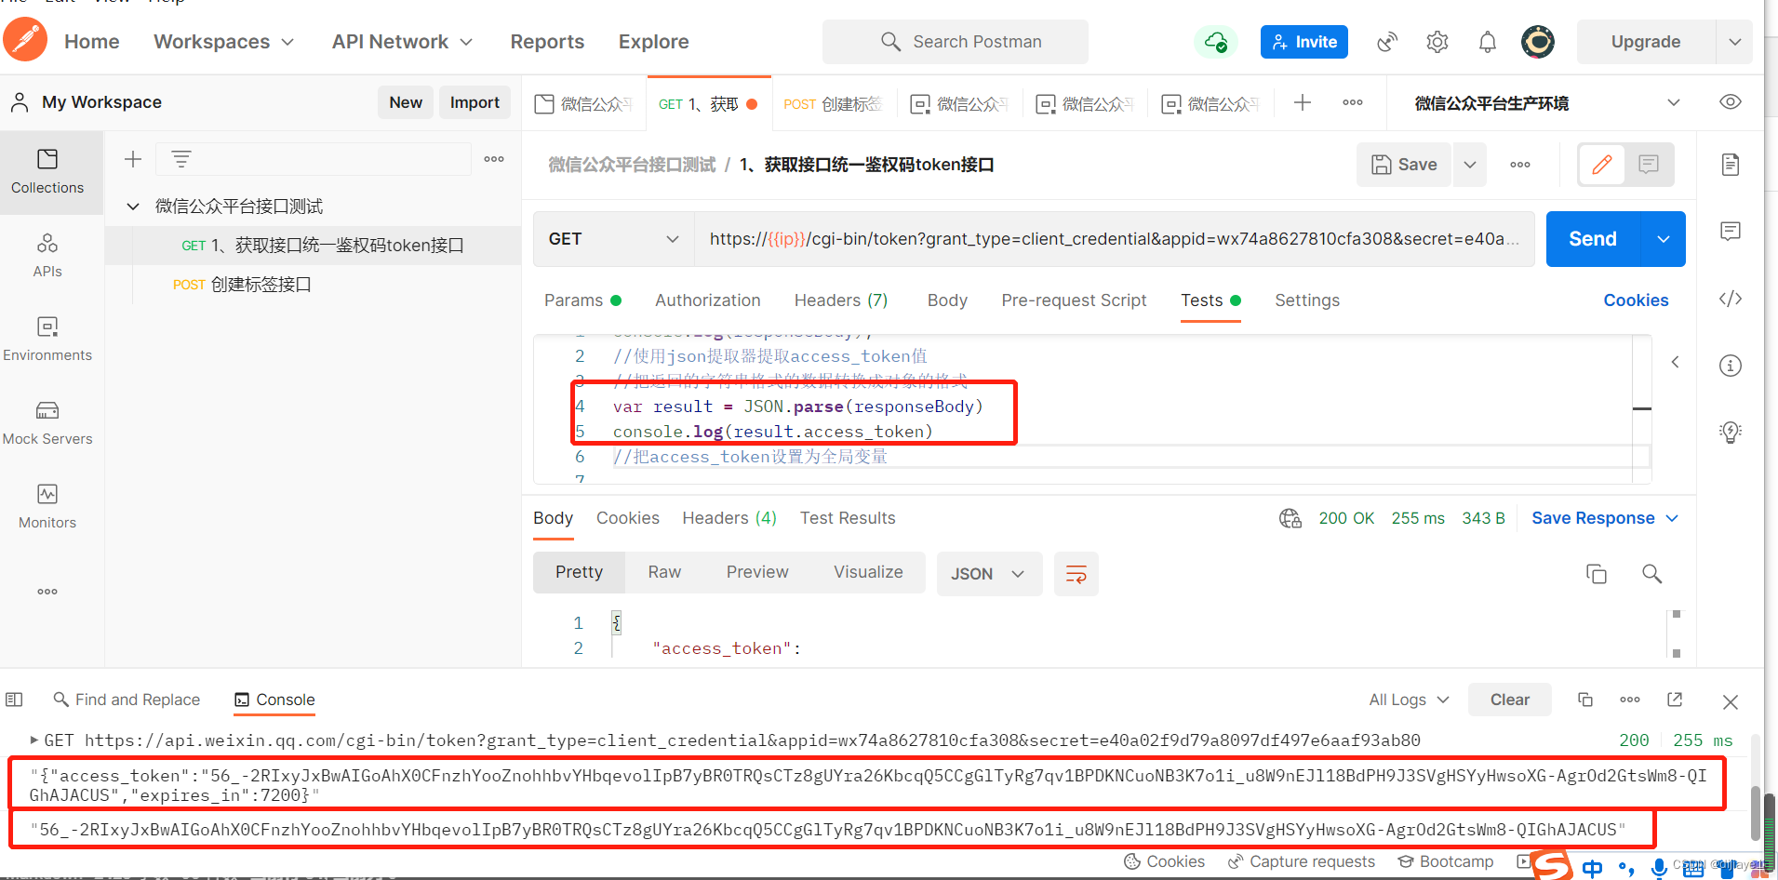Open the code snippet icon

(x=1731, y=299)
